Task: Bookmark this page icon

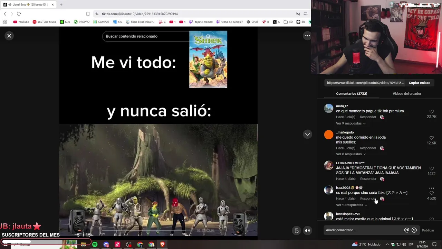Action: pyautogui.click(x=88, y=14)
